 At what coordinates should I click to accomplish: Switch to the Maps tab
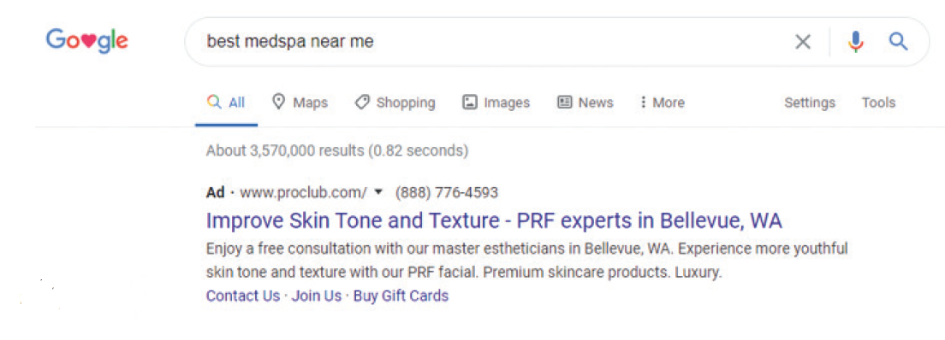point(300,103)
